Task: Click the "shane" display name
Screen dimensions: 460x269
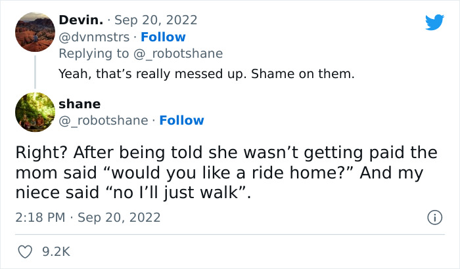Action: [80, 104]
